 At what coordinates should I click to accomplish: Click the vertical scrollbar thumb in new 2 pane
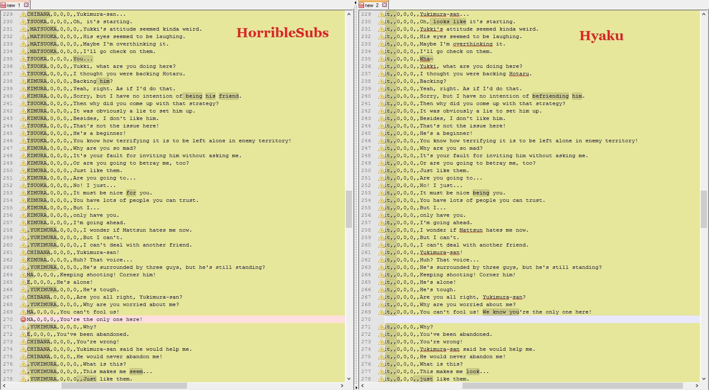(704, 209)
